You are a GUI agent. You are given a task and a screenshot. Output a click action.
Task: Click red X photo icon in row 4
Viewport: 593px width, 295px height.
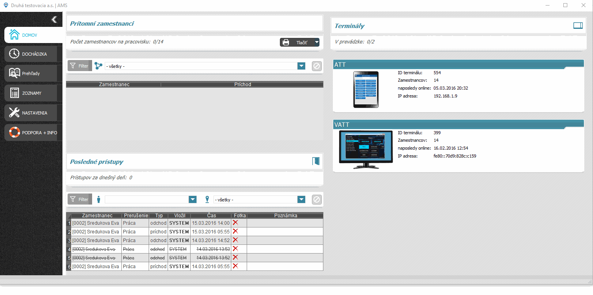pyautogui.click(x=235, y=249)
